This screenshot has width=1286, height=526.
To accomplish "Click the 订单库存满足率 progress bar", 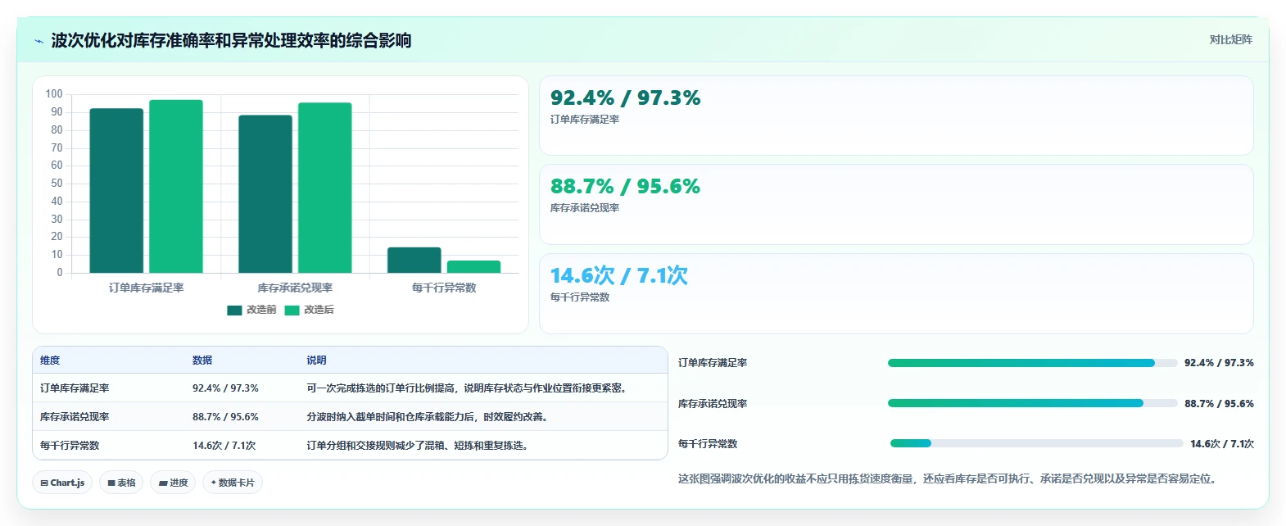I will coord(1032,363).
